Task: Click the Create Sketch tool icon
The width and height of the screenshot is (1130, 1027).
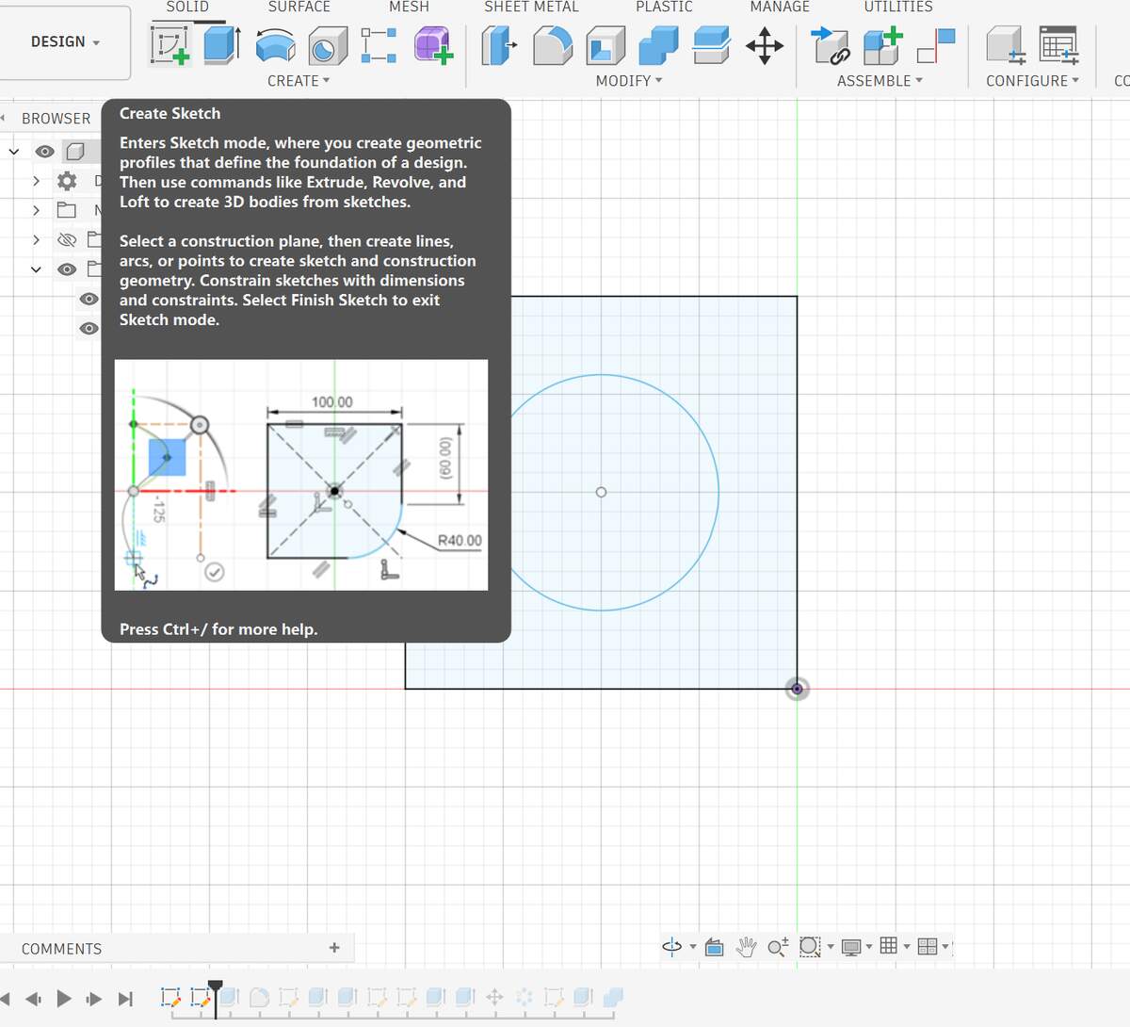Action: pos(169,45)
